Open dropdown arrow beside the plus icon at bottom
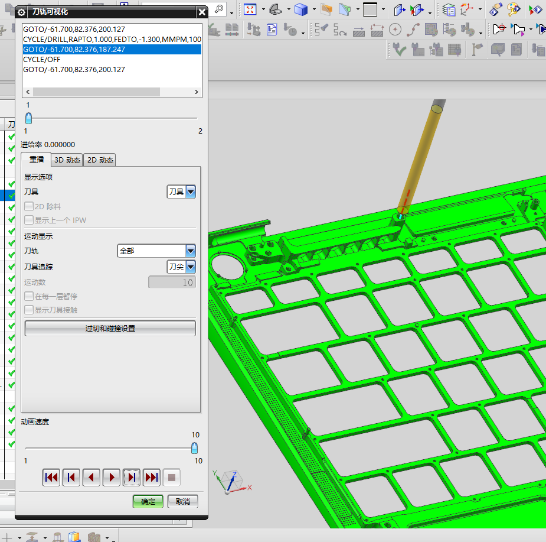Screen dimensions: 546x542 (x=19, y=538)
